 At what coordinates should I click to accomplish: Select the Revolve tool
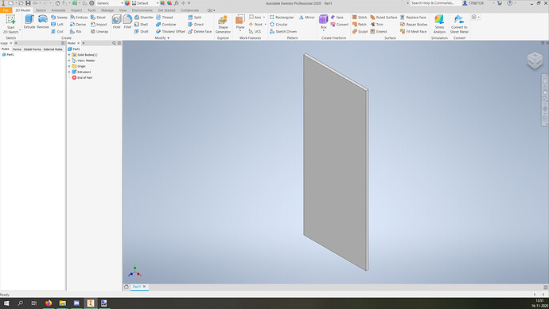coord(43,22)
